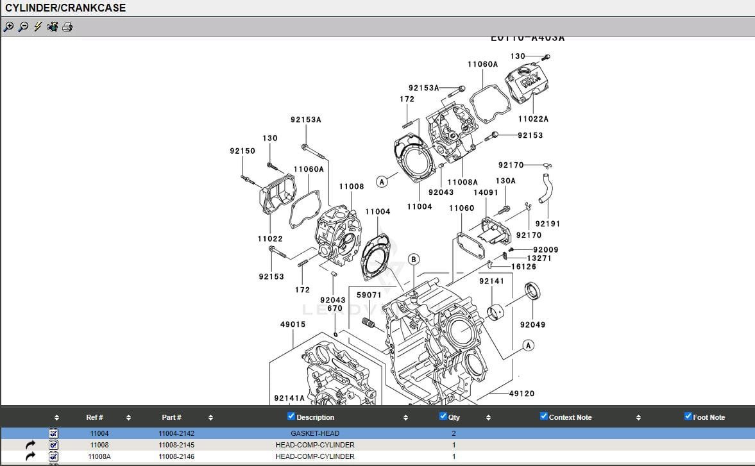The image size is (755, 466).
Task: Toggle the Qty column checkbox
Action: pyautogui.click(x=443, y=417)
